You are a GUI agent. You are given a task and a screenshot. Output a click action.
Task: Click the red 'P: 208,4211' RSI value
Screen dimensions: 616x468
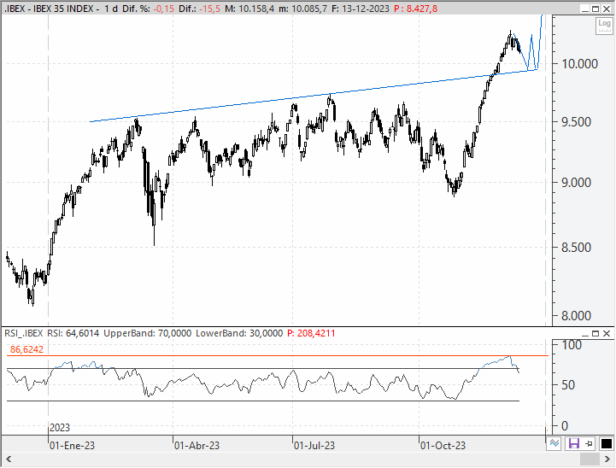pyautogui.click(x=311, y=333)
